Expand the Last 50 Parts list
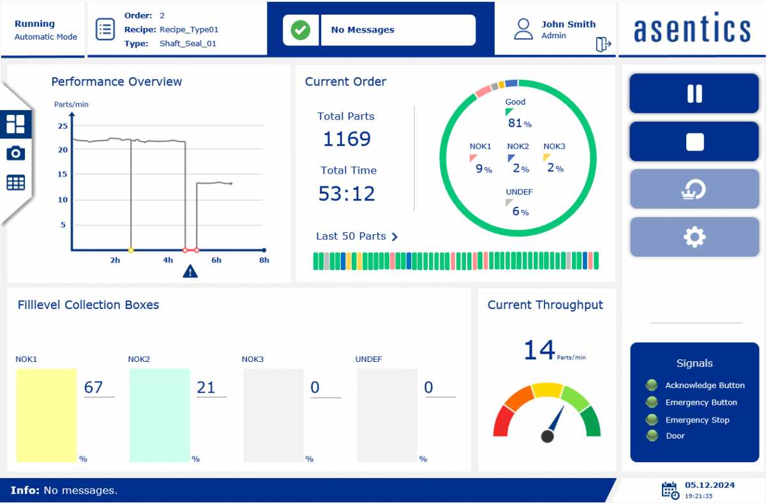Image resolution: width=766 pixels, height=503 pixels. [357, 236]
